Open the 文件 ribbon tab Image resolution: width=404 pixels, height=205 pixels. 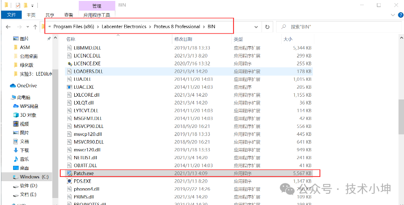(x=11, y=15)
